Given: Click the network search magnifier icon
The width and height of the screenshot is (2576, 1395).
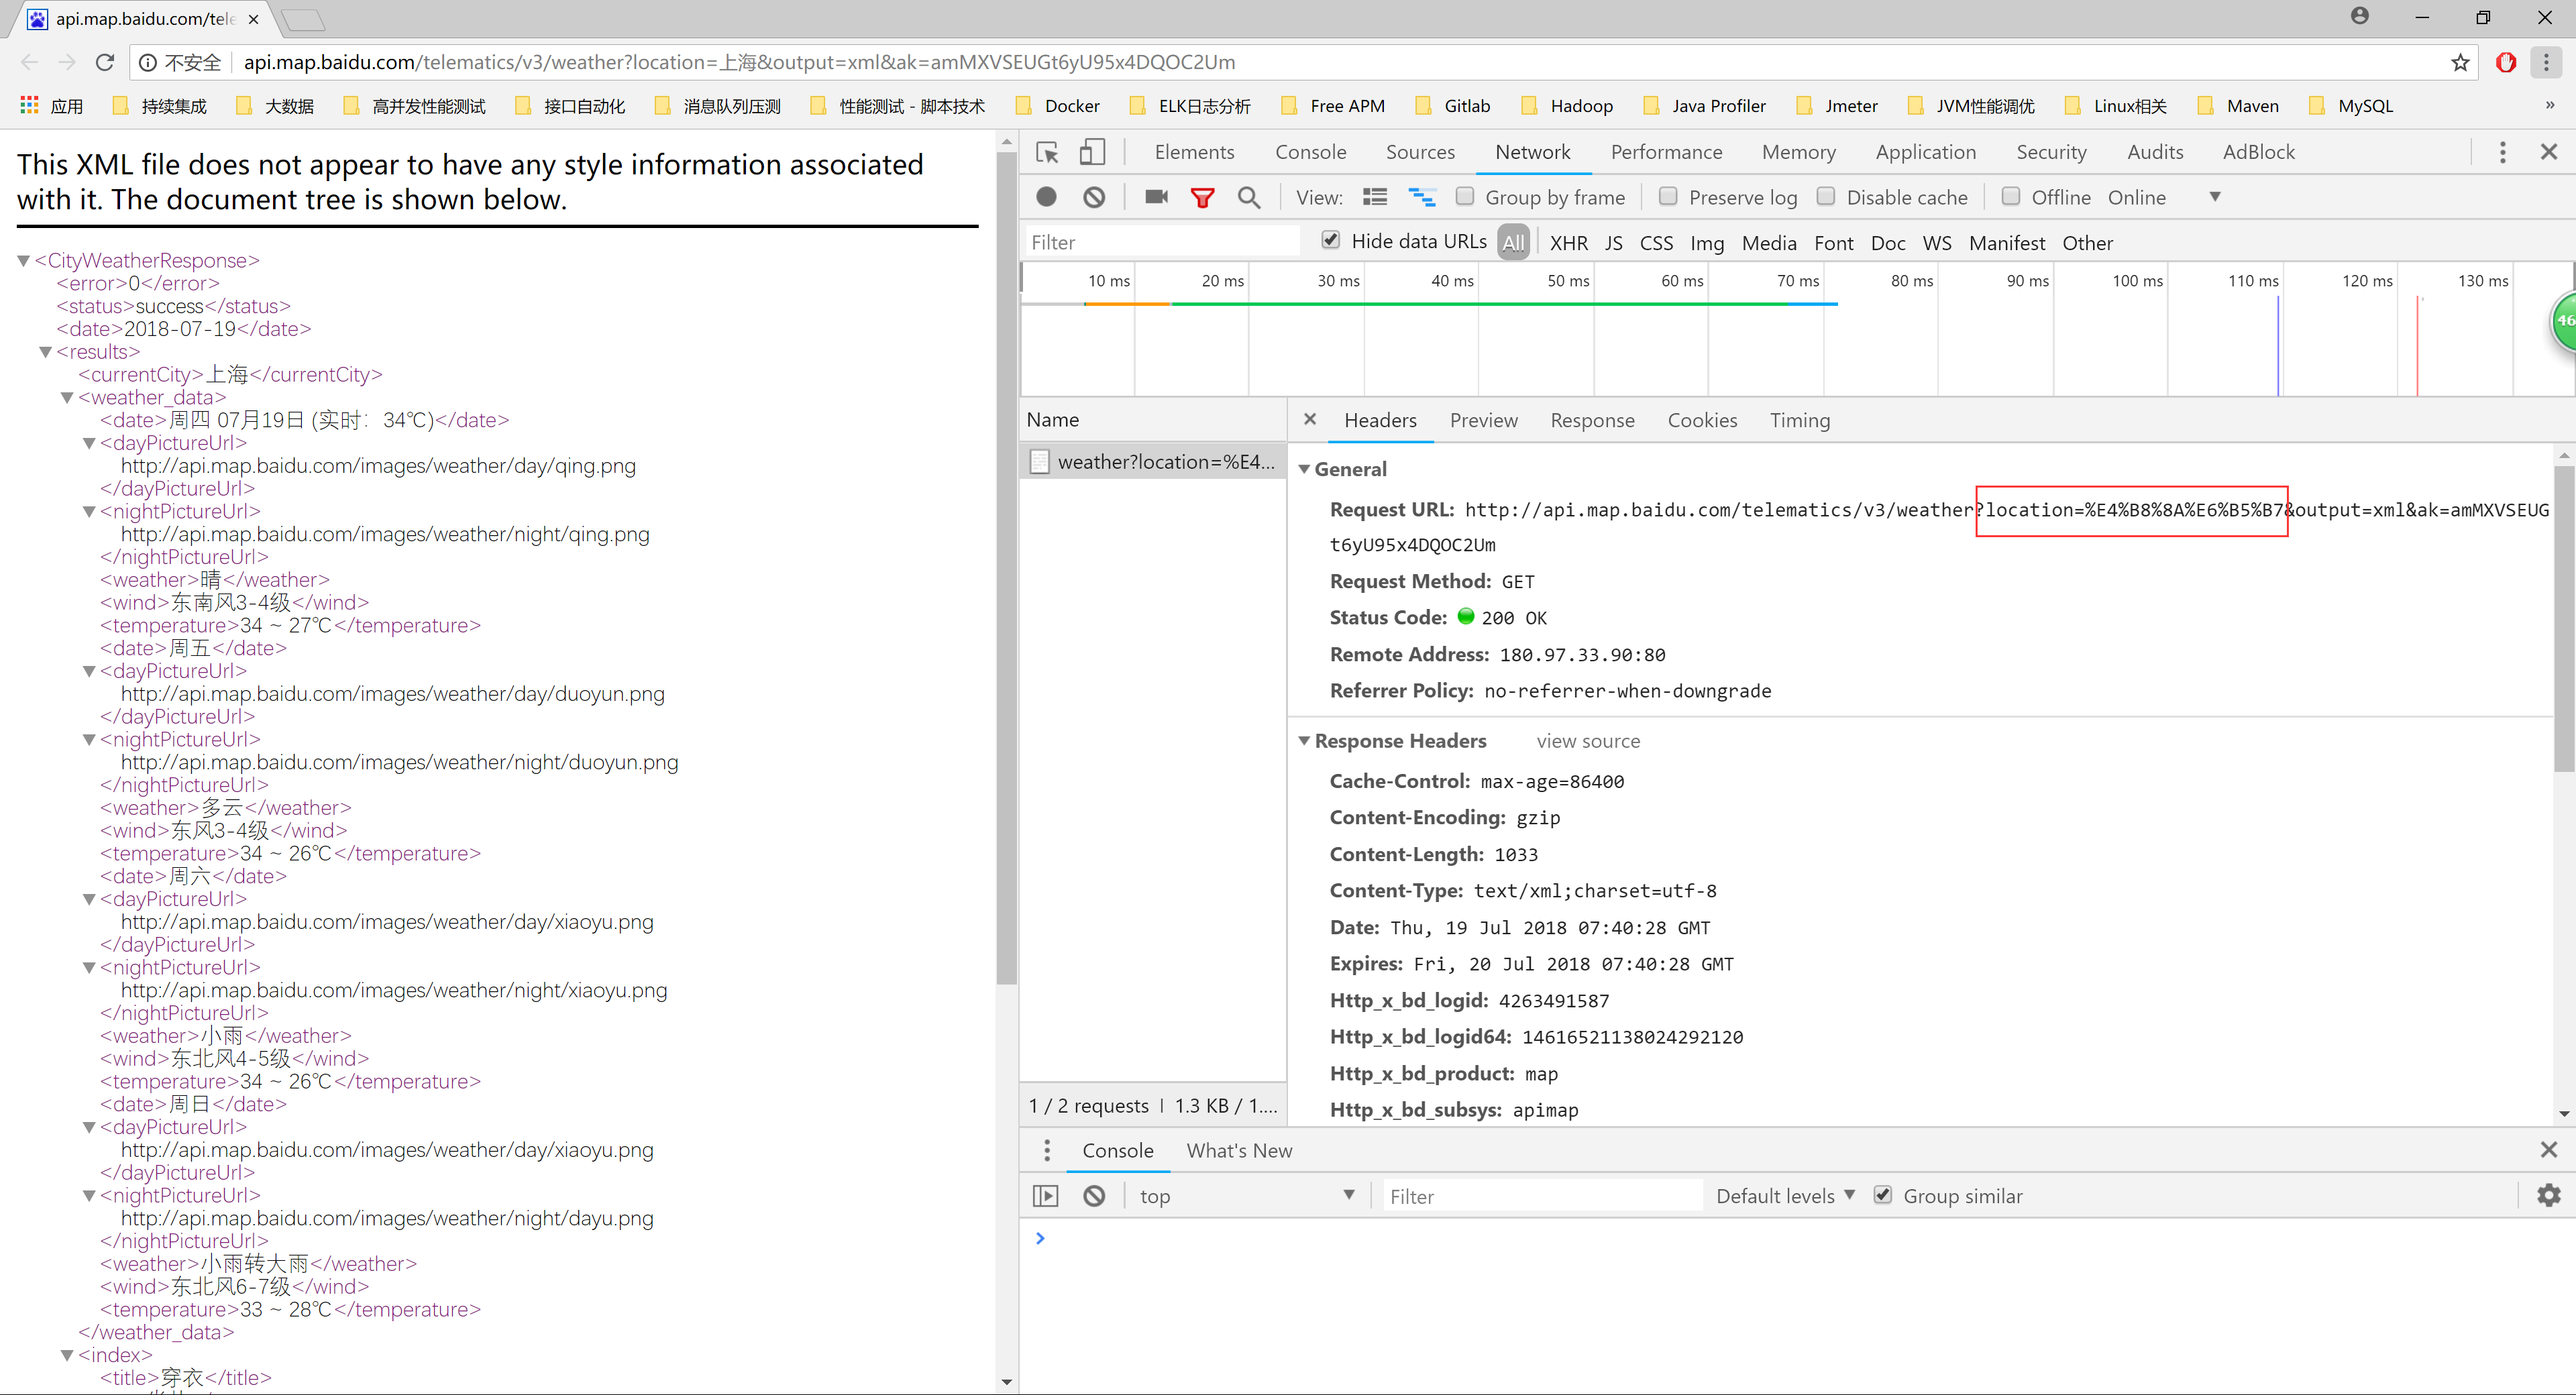Looking at the screenshot, I should (1249, 197).
